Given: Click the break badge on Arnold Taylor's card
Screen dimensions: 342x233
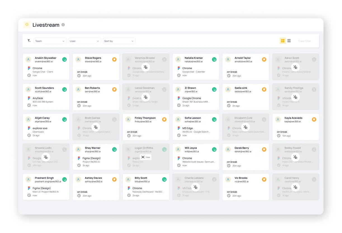Looking at the screenshot, I should [x=264, y=59].
